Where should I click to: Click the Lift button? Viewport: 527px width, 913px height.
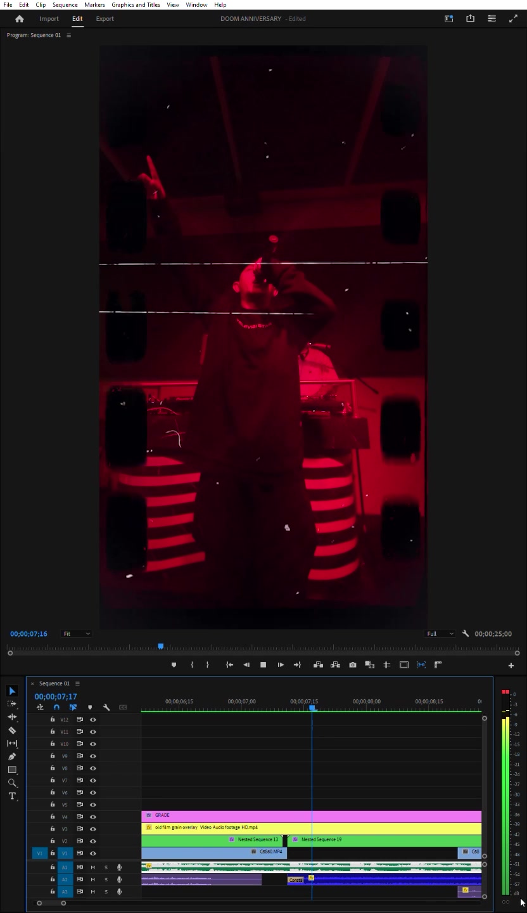coord(319,665)
